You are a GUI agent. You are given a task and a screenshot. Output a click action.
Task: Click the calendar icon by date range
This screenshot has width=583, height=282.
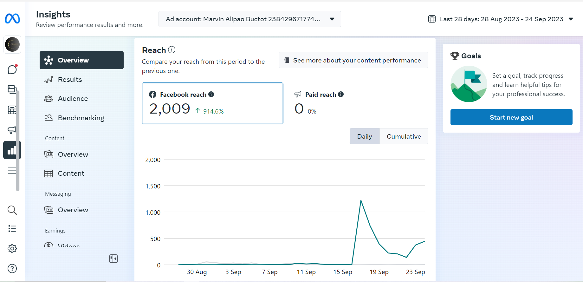tap(432, 19)
